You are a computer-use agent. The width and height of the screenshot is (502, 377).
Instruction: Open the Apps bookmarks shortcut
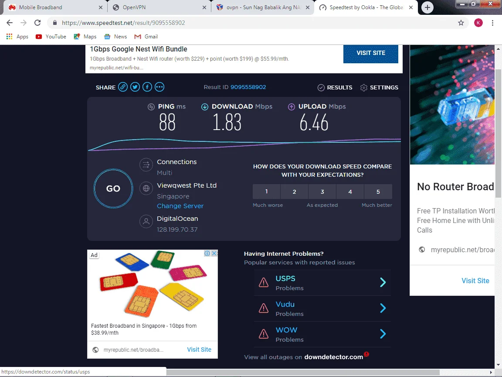[17, 37]
